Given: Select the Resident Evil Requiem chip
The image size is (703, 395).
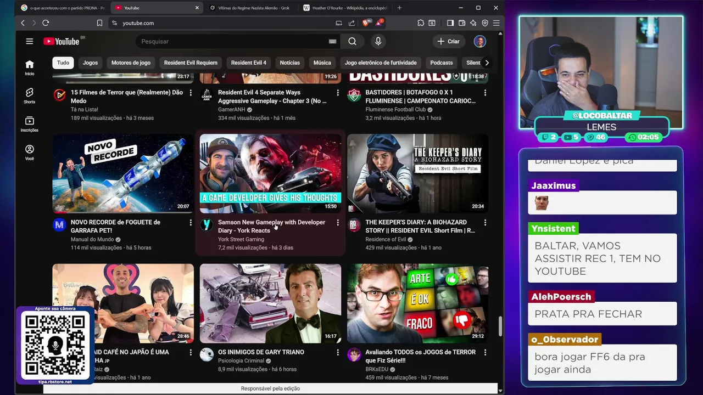Looking at the screenshot, I should [191, 63].
